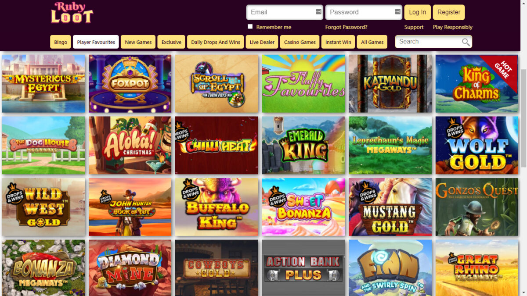Screen dimensions: 527x296
Task: Switch to the Bingo tab
Action: [61, 42]
